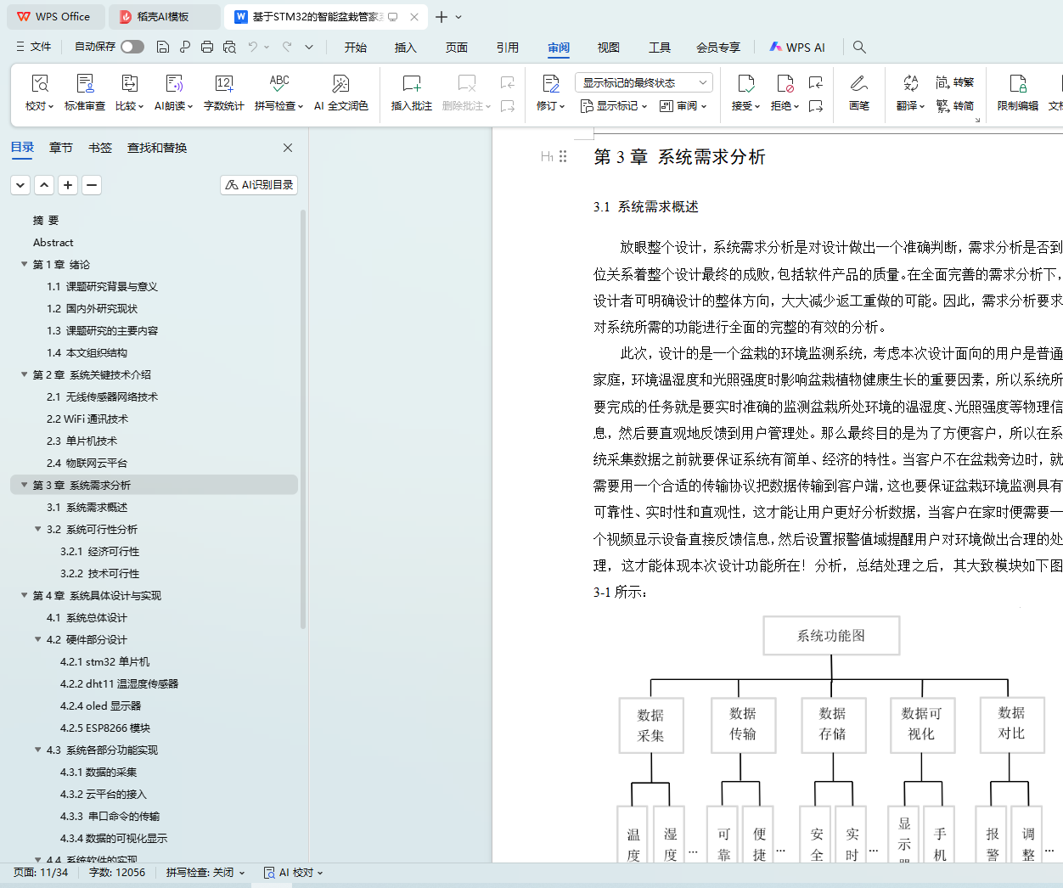Click the search magnifier icon in menu bar
Viewport: 1063px width, 888px height.
pos(859,48)
